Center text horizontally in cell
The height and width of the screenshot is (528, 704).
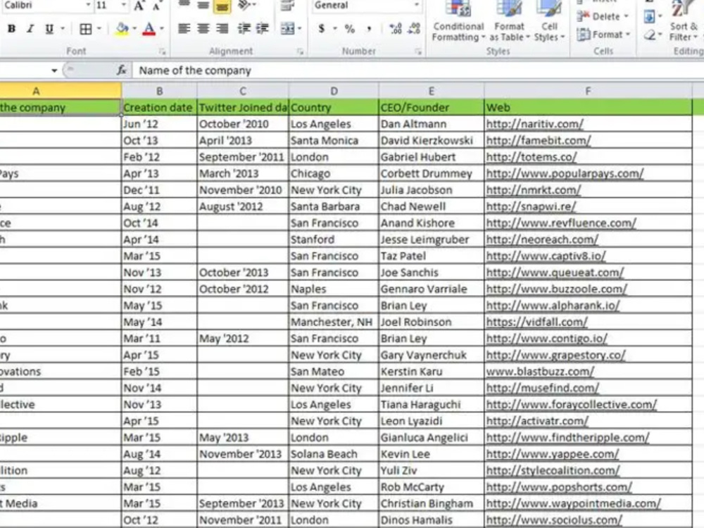pos(203,29)
